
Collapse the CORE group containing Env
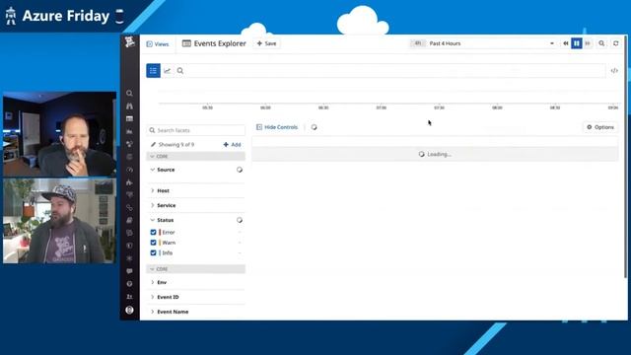click(x=195, y=269)
